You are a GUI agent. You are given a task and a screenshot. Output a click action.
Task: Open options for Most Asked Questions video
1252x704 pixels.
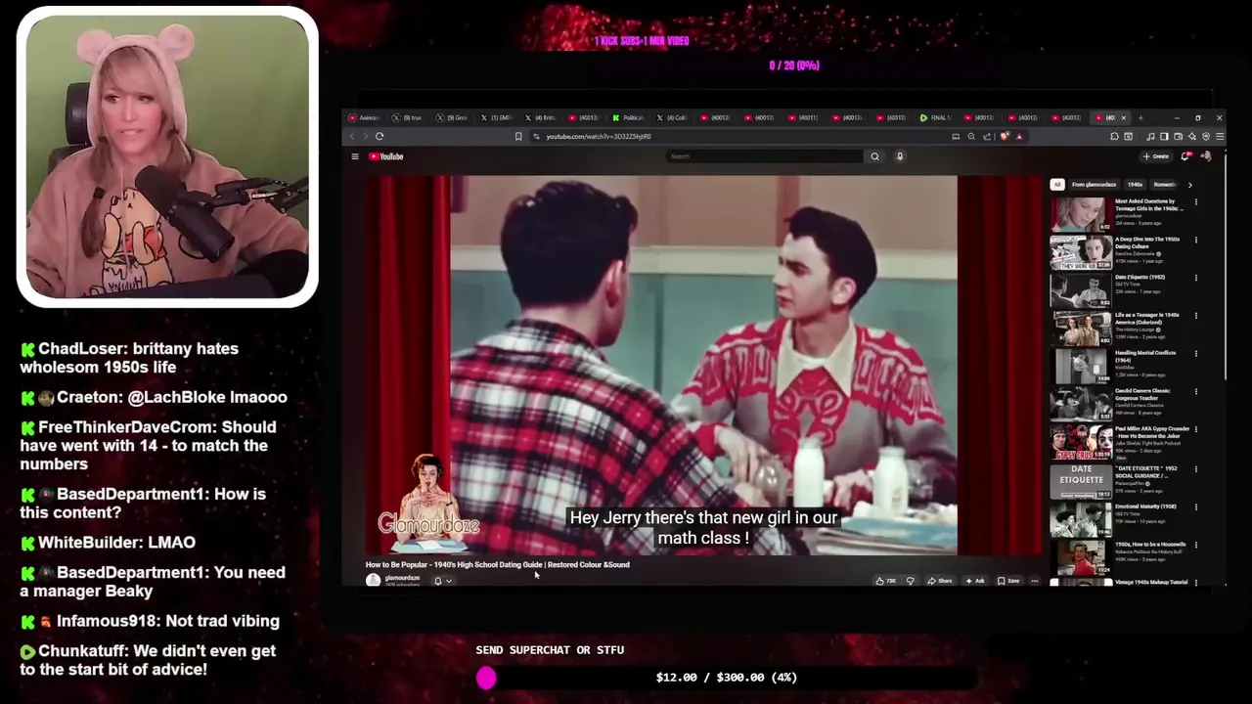click(1195, 202)
